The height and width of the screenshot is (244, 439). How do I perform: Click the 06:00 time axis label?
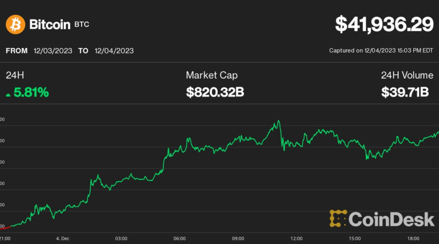[x=179, y=239]
